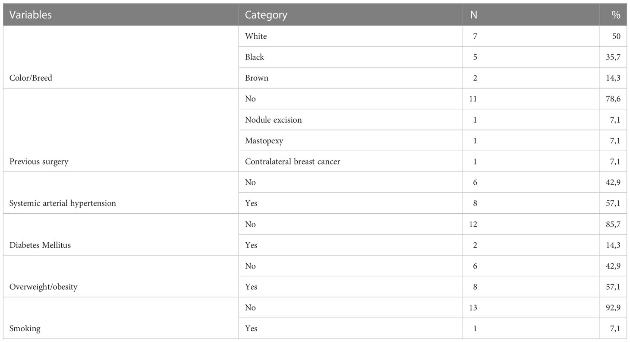The width and height of the screenshot is (630, 342).
Task: Select the Brown category cell
Action: (x=350, y=78)
